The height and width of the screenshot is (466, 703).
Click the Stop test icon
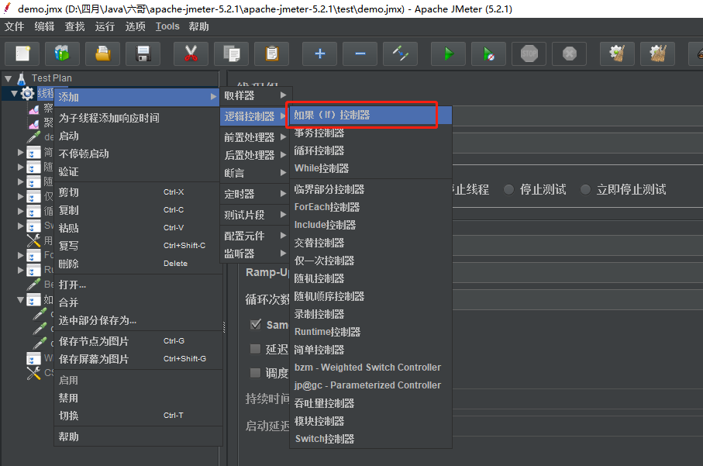point(529,54)
